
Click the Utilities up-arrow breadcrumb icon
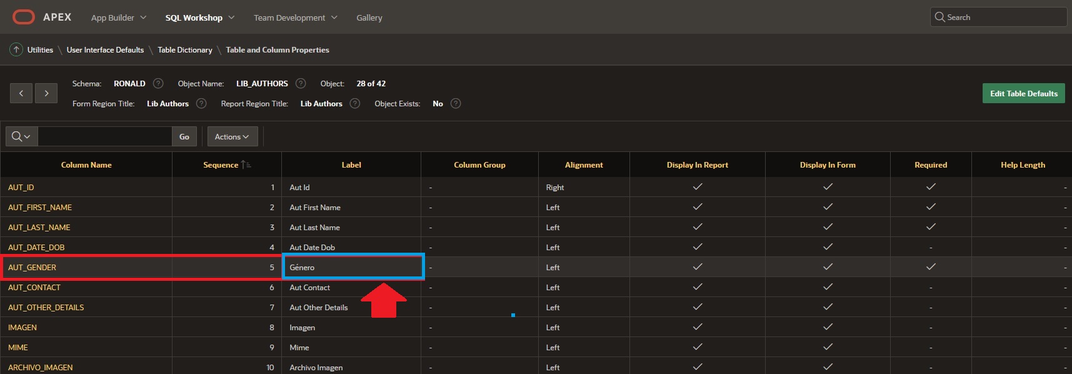(16, 49)
